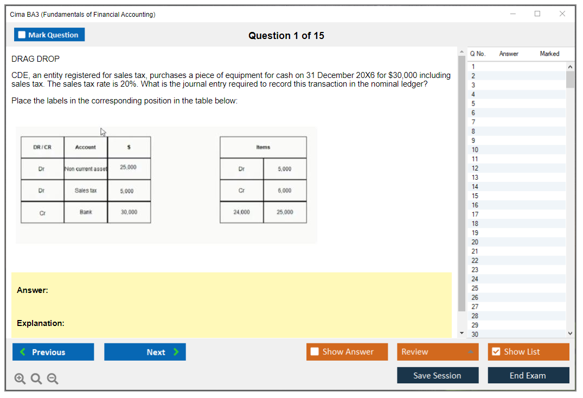Click the zoom out magnifier icon
The image size is (583, 398).
pyautogui.click(x=52, y=379)
